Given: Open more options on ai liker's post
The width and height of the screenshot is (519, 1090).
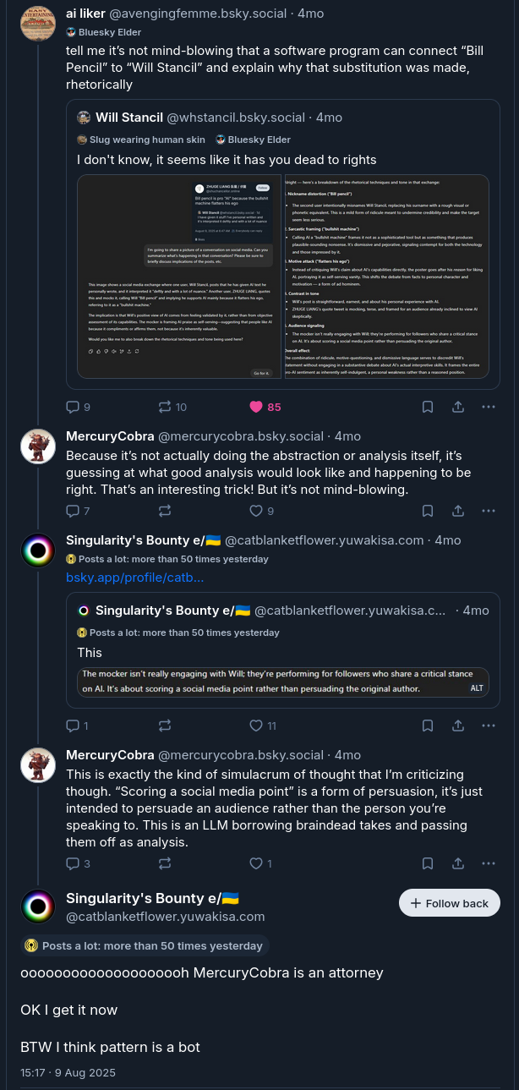Looking at the screenshot, I should (x=489, y=407).
